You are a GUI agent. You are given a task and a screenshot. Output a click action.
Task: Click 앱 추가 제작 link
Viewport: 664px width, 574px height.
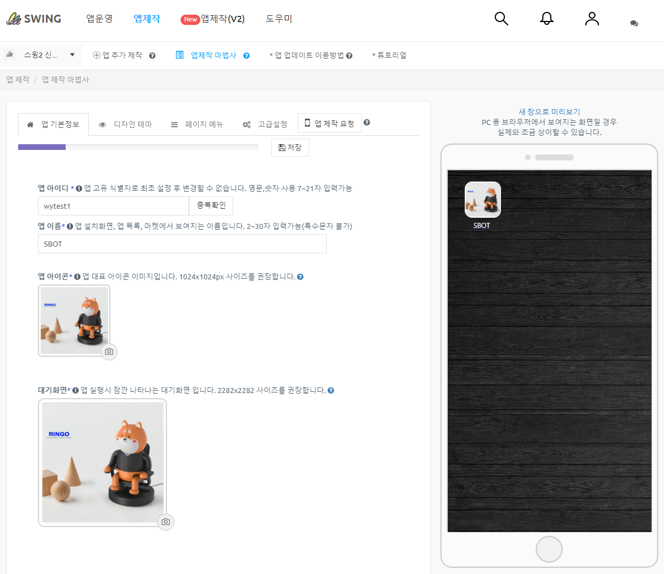(x=118, y=55)
